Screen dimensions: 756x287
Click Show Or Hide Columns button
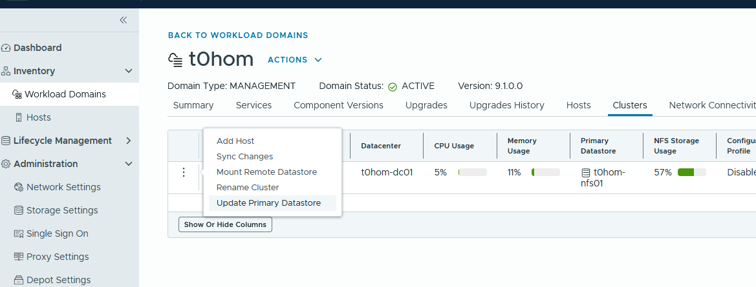pos(225,224)
